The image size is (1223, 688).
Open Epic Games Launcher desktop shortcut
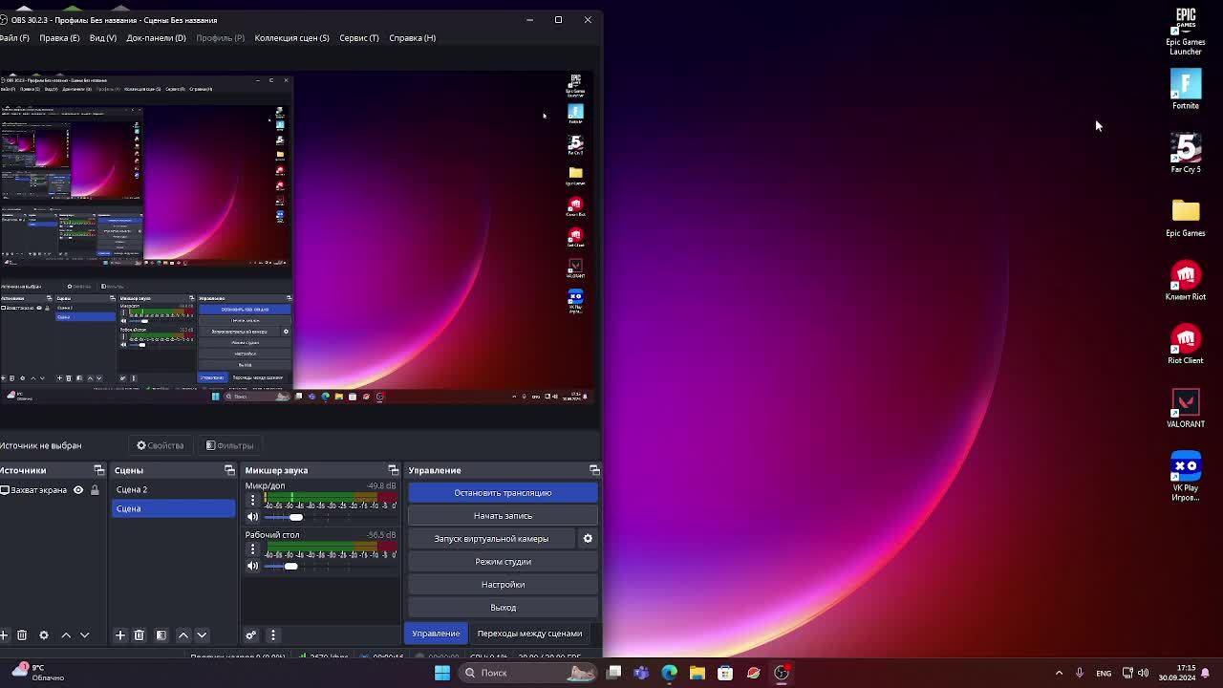click(x=1186, y=31)
